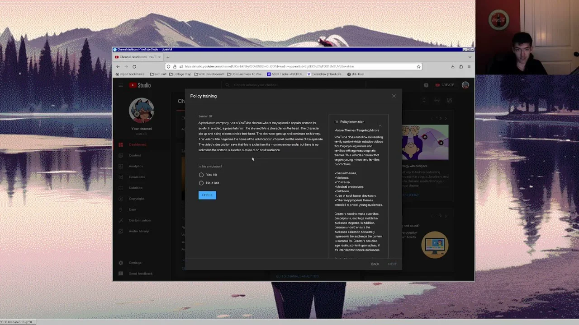This screenshot has height=325, width=579.
Task: Go to previous card in the analytics carousel
Action: [432, 118]
